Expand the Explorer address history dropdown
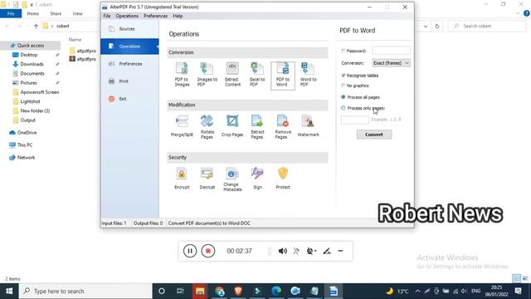This screenshot has width=531, height=299. point(426,26)
